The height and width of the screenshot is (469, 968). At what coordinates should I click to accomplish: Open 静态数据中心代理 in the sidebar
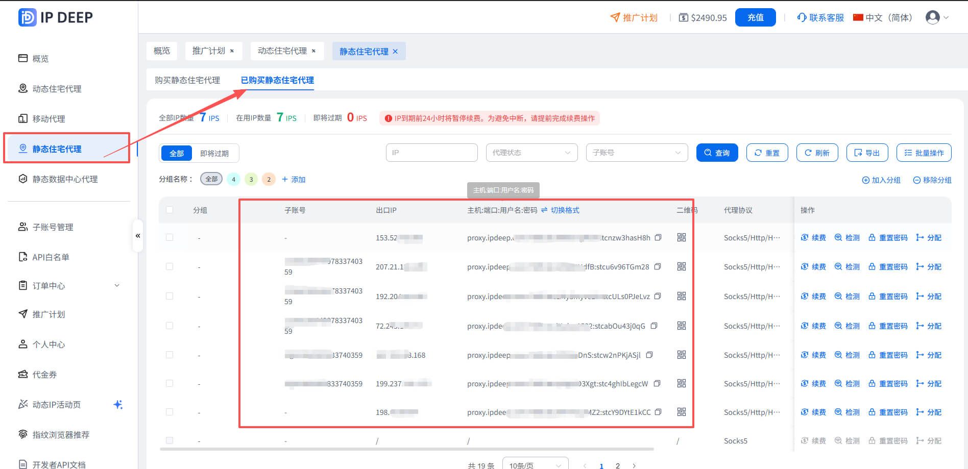[69, 179]
